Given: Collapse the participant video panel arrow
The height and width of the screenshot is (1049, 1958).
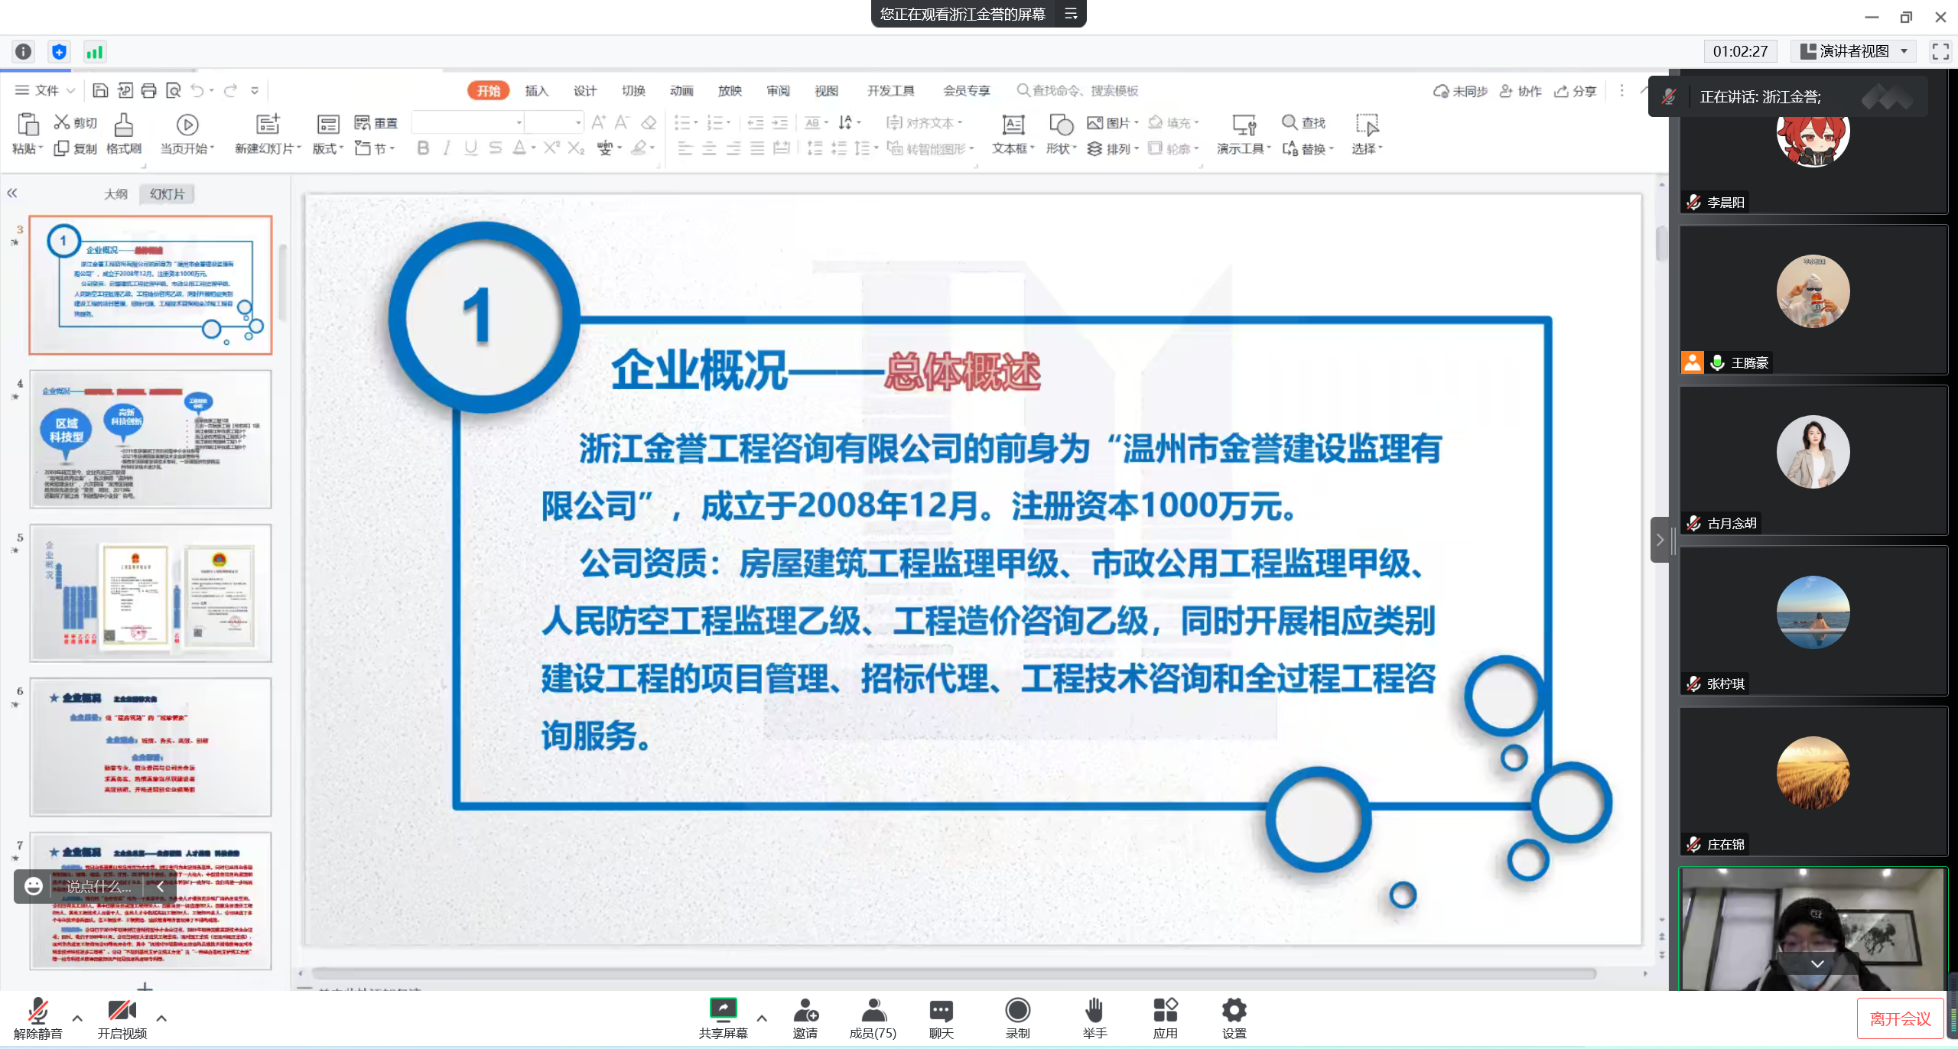Looking at the screenshot, I should tap(1660, 540).
